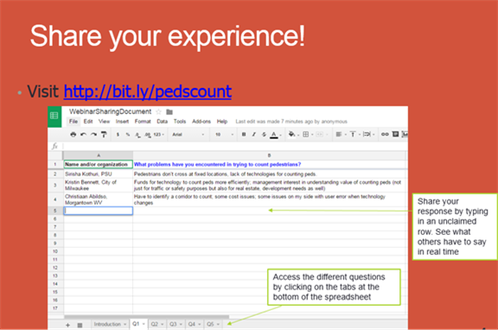Apply strikethrough formatting
The height and width of the screenshot is (330, 498).
264,135
